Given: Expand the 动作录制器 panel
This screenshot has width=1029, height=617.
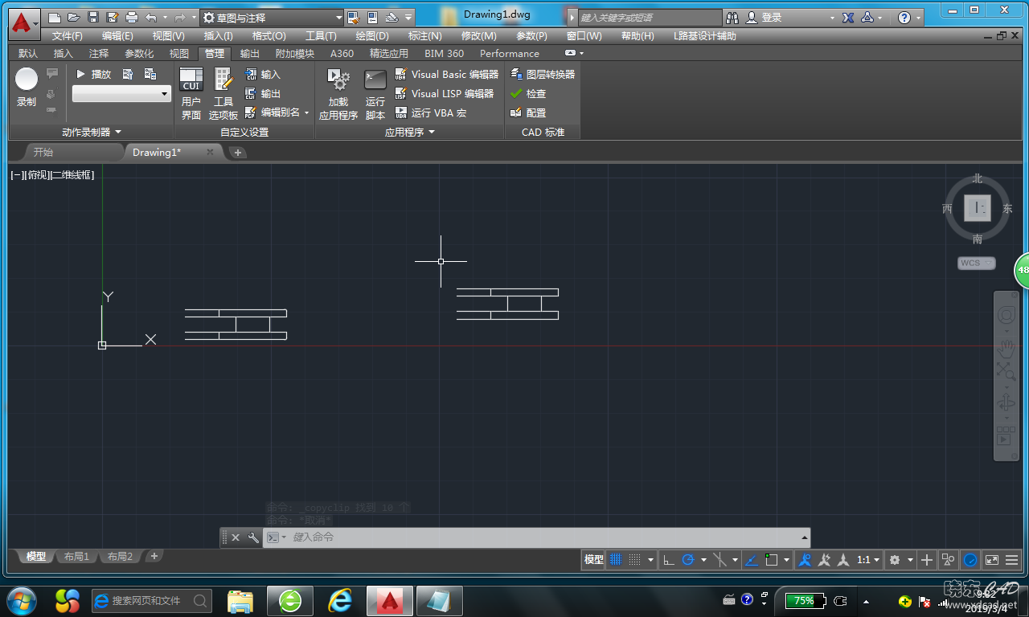Looking at the screenshot, I should pyautogui.click(x=92, y=133).
